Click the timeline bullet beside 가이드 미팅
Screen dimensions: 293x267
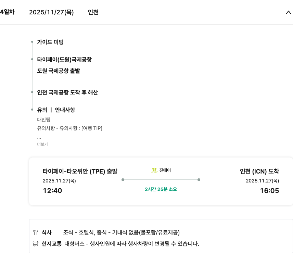[32, 42]
